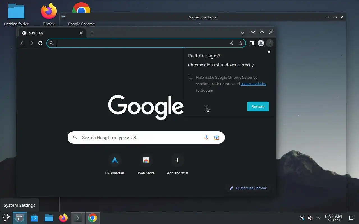Viewport: 359px width, 224px height.
Task: Start voice search with microphone icon
Action: [206, 137]
